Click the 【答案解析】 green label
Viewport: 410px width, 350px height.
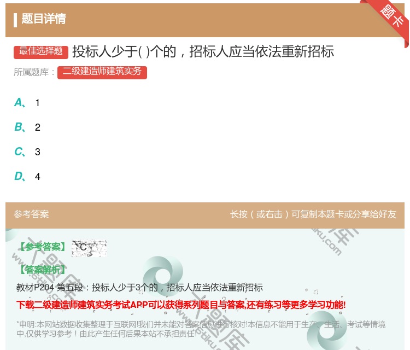43,269
